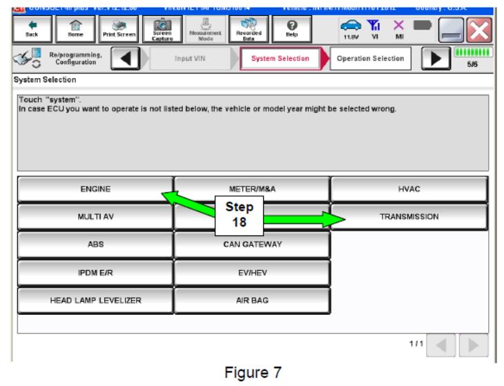Click the 5/6 progress indicator
Viewport: 504px width, 386px height.
pos(472,58)
